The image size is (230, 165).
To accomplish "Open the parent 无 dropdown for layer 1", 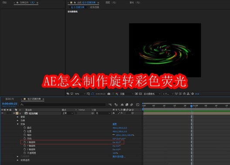I will (x=103, y=113).
